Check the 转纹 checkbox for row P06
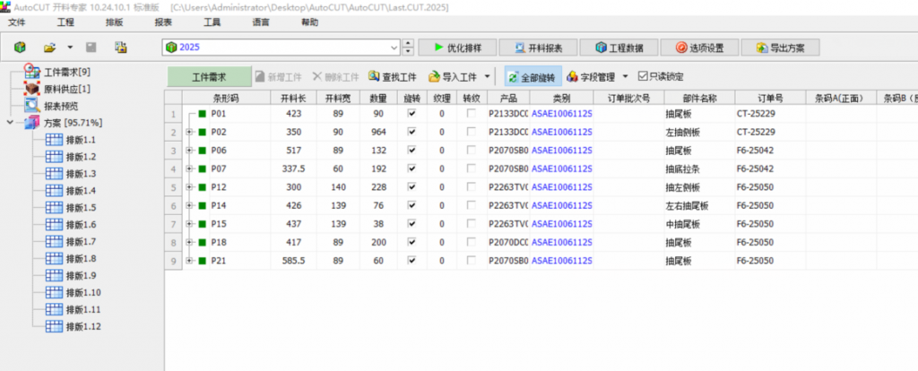This screenshot has height=371, width=918. click(x=472, y=151)
